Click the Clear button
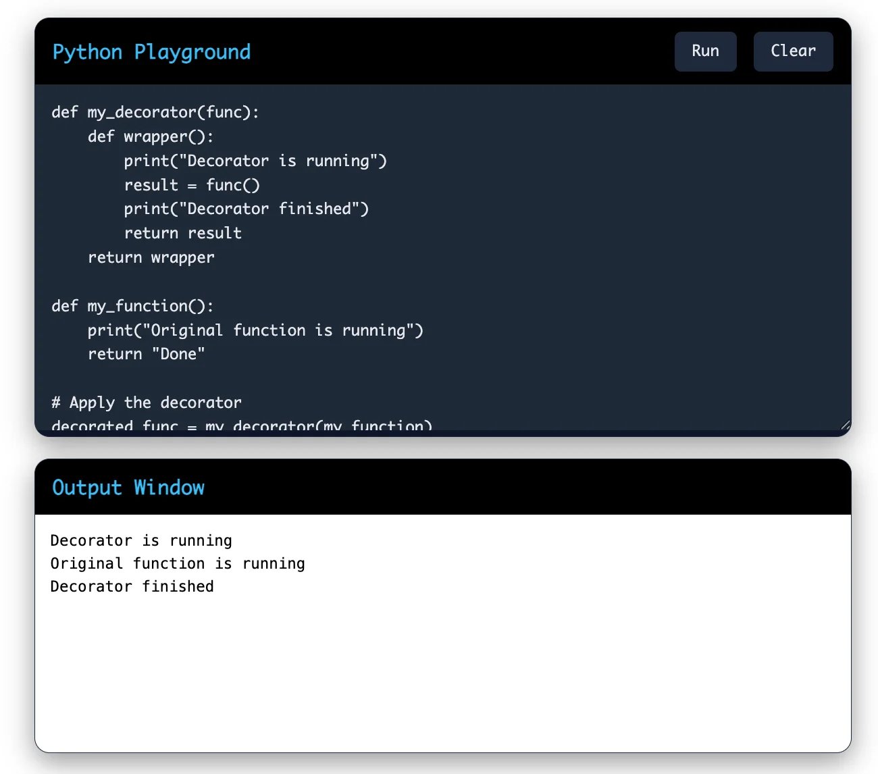This screenshot has width=878, height=774. (793, 51)
